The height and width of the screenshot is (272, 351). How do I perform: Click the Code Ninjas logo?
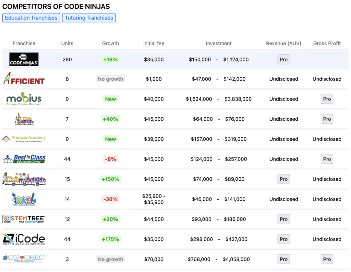(x=24, y=59)
